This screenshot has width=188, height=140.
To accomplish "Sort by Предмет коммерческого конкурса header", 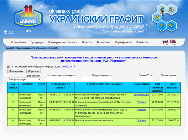I will click(x=104, y=84).
